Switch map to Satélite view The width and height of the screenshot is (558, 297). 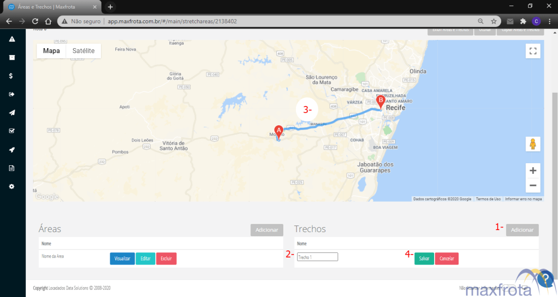pos(83,51)
